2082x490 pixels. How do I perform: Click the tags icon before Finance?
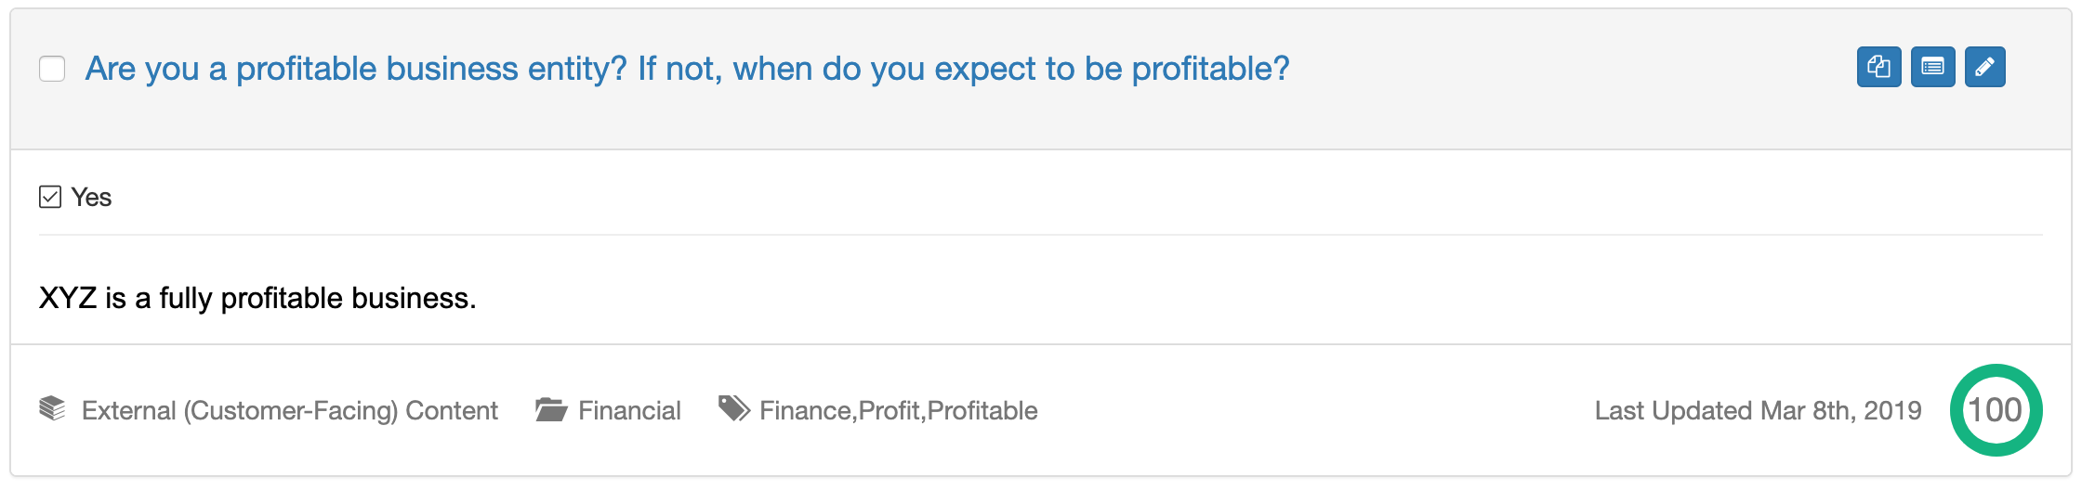point(733,408)
